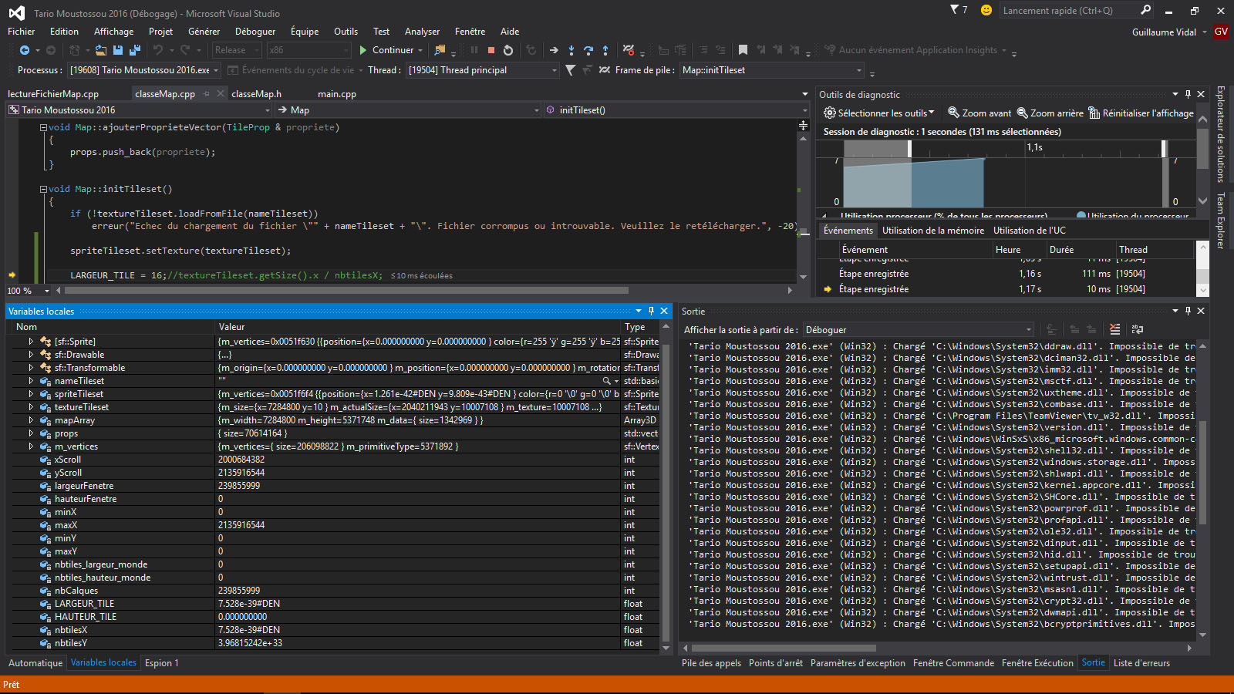Pin the Outils de diagnostic panel
The width and height of the screenshot is (1234, 694).
click(1188, 94)
